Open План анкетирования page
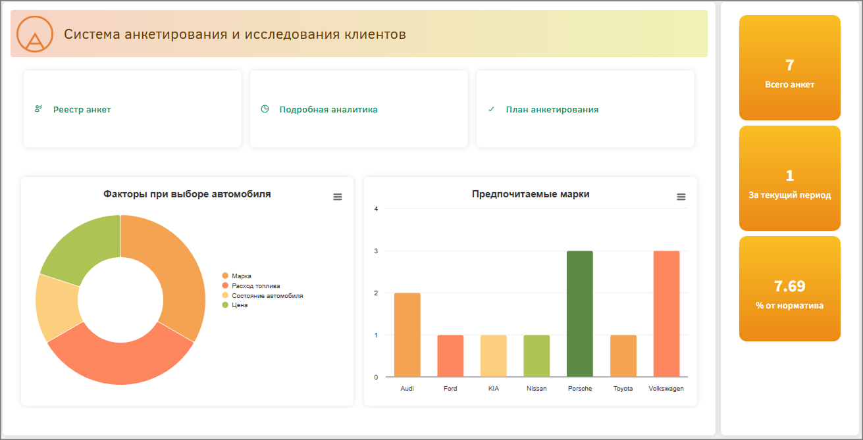 pyautogui.click(x=552, y=110)
